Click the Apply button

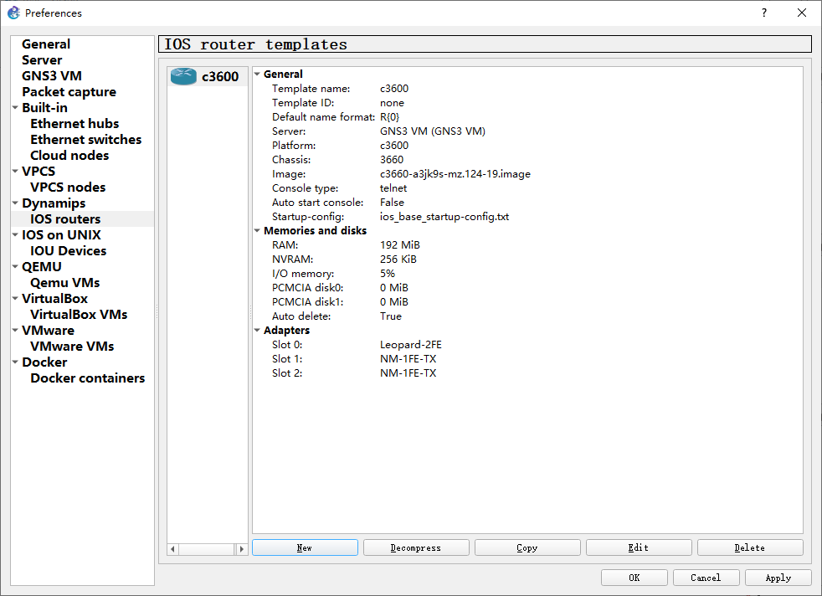click(778, 578)
